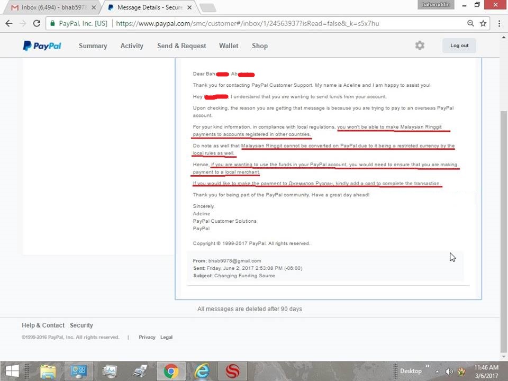
Task: Click the Copyright 1999-2017 PayPal line
Action: pos(251,243)
